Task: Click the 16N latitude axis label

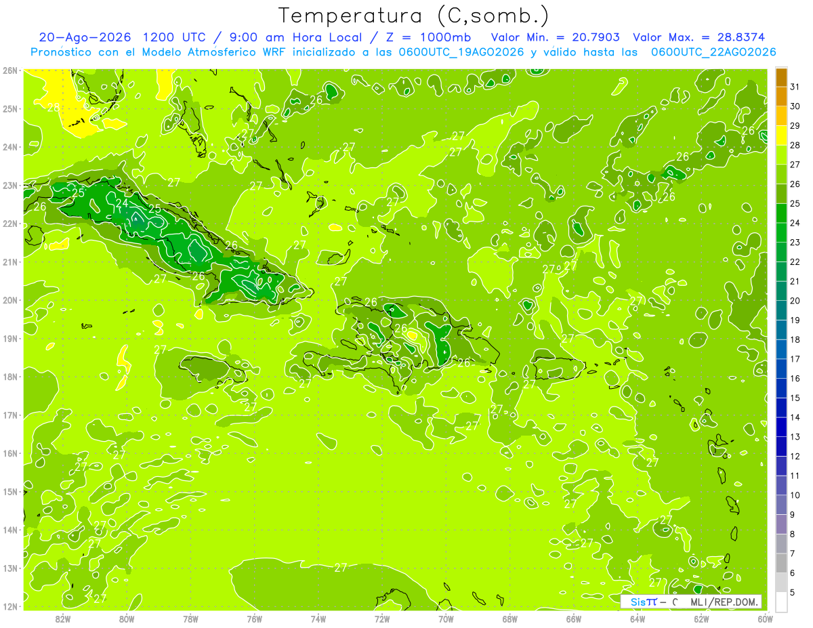Action: pos(9,453)
